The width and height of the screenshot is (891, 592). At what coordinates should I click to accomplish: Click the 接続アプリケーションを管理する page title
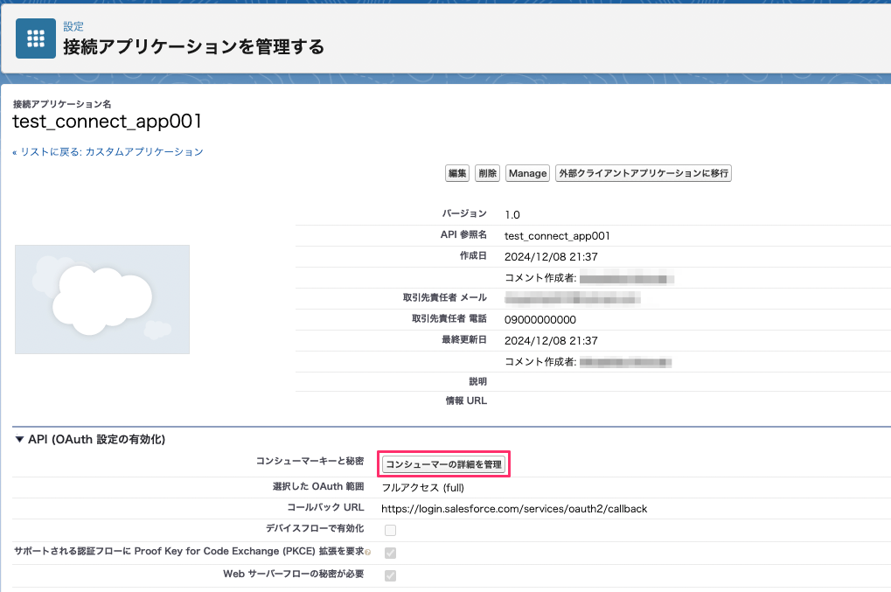(193, 46)
